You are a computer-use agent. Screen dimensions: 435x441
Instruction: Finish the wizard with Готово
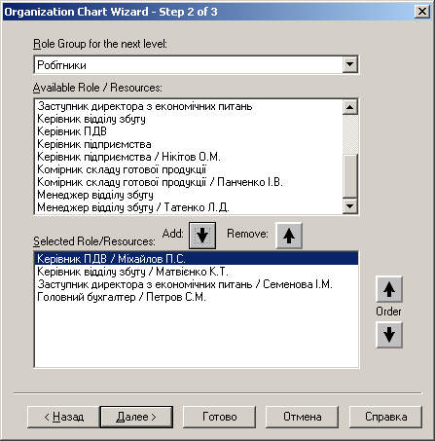[x=219, y=417]
